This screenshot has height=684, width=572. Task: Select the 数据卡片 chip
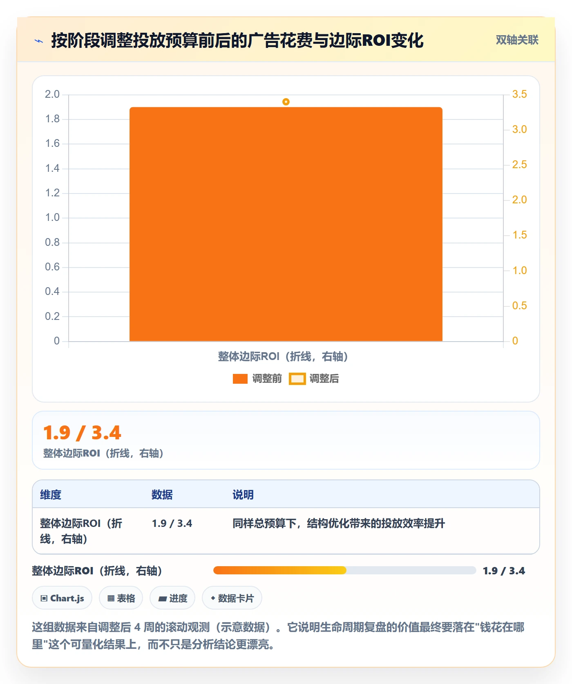click(x=232, y=598)
